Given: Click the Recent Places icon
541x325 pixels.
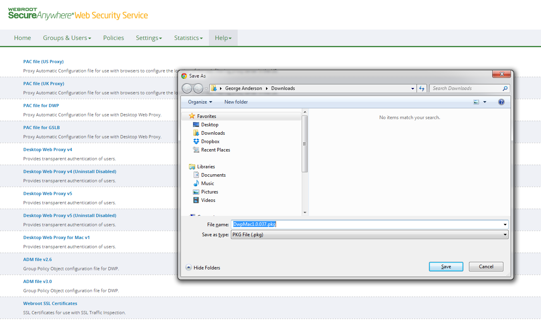Looking at the screenshot, I should (196, 150).
